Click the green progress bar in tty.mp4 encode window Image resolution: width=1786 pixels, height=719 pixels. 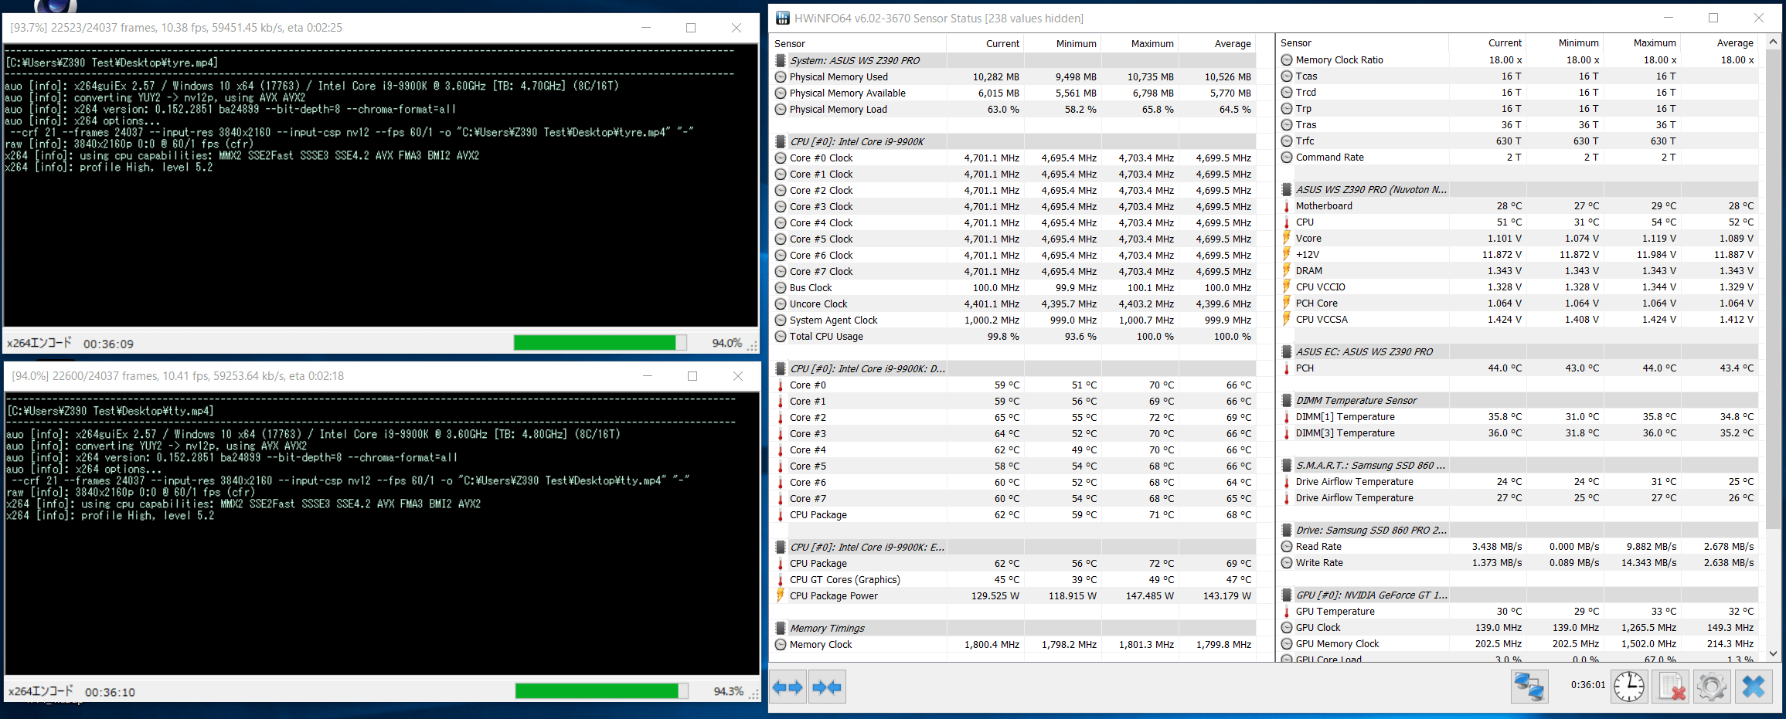[601, 690]
